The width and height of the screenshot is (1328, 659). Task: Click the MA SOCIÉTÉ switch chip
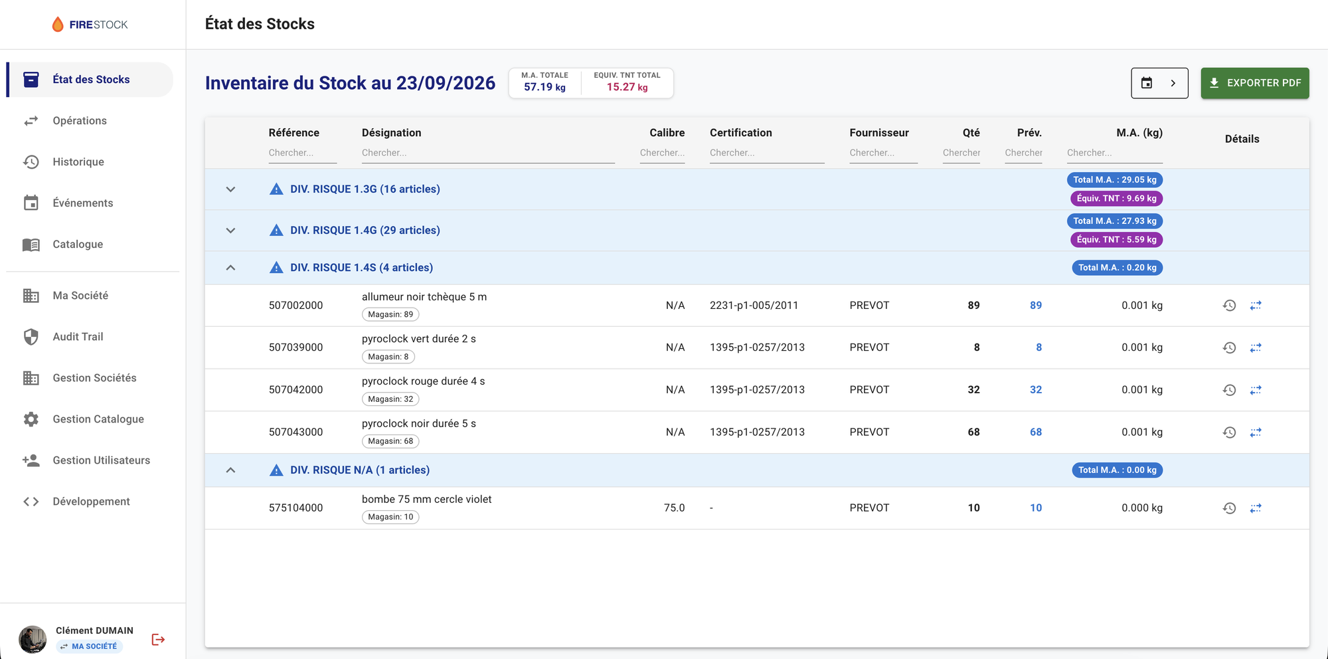[x=89, y=646]
